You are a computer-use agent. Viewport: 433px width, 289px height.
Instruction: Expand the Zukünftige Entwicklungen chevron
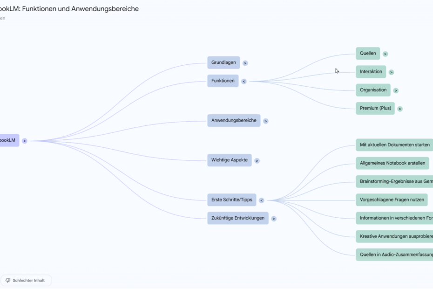pos(274,219)
